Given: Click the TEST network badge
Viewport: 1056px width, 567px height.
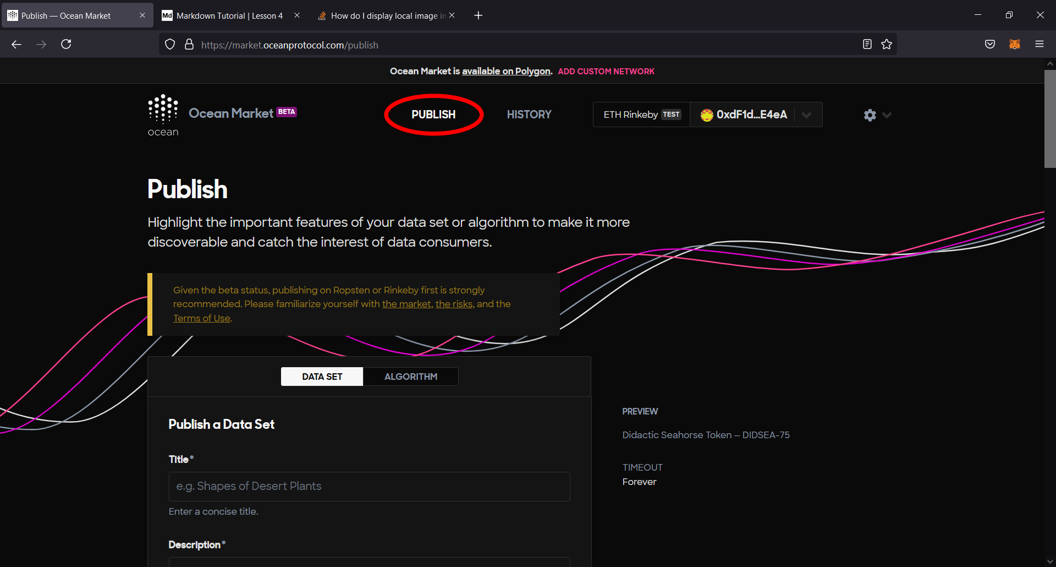Looking at the screenshot, I should [671, 115].
